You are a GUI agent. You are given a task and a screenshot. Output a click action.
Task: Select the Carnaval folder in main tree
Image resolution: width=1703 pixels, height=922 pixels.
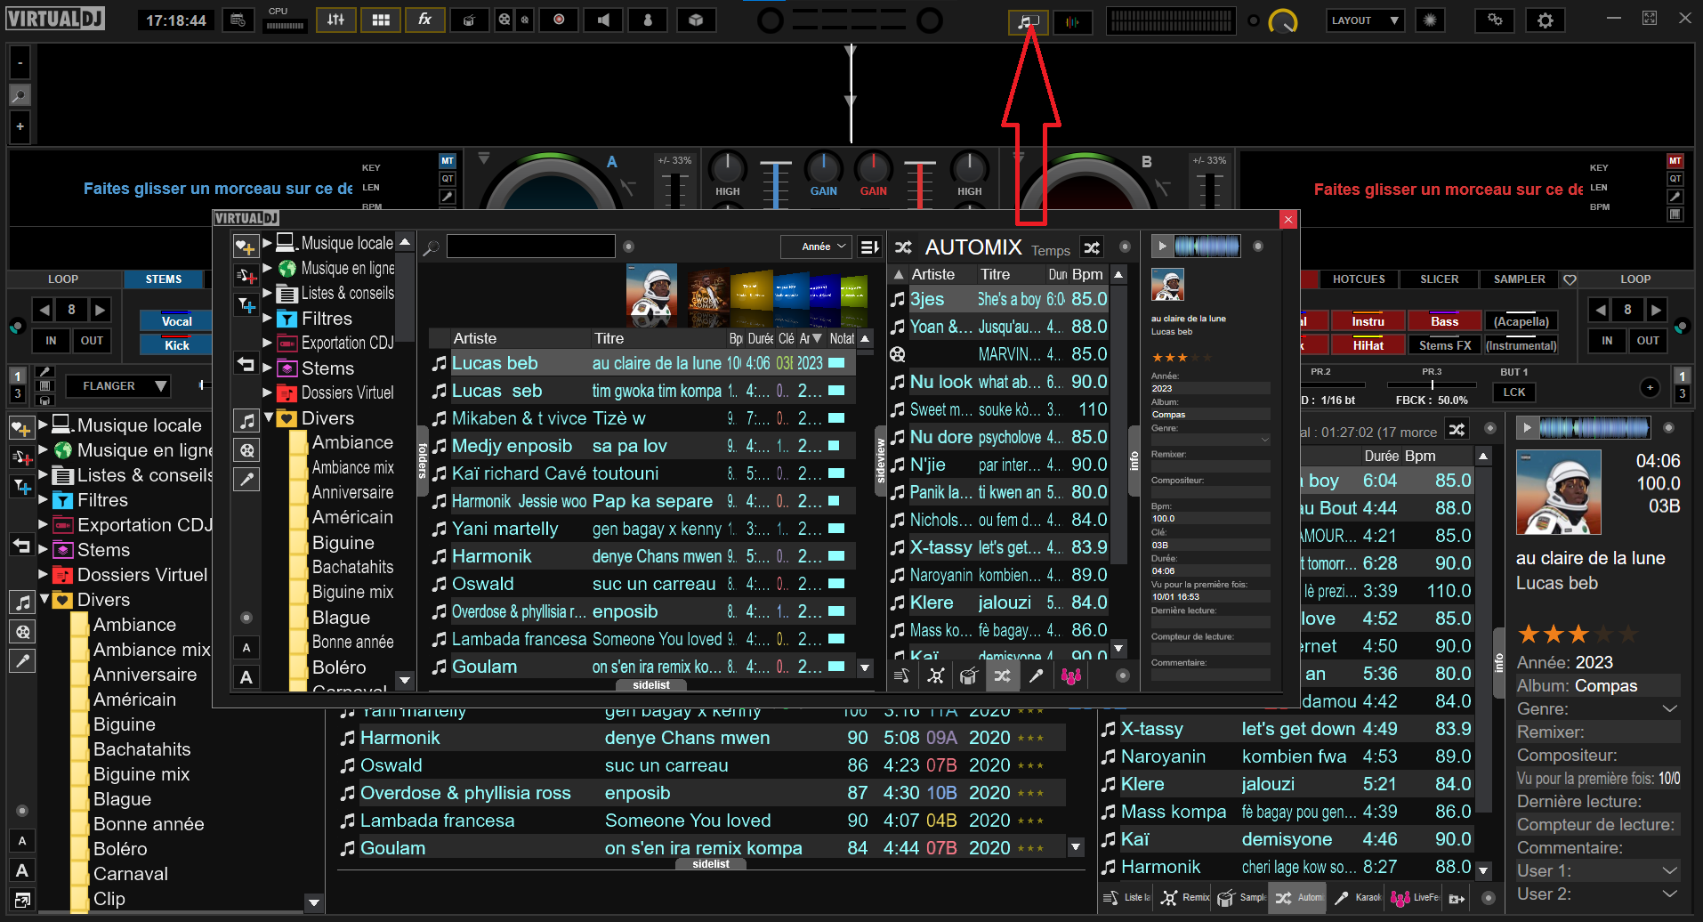(130, 874)
